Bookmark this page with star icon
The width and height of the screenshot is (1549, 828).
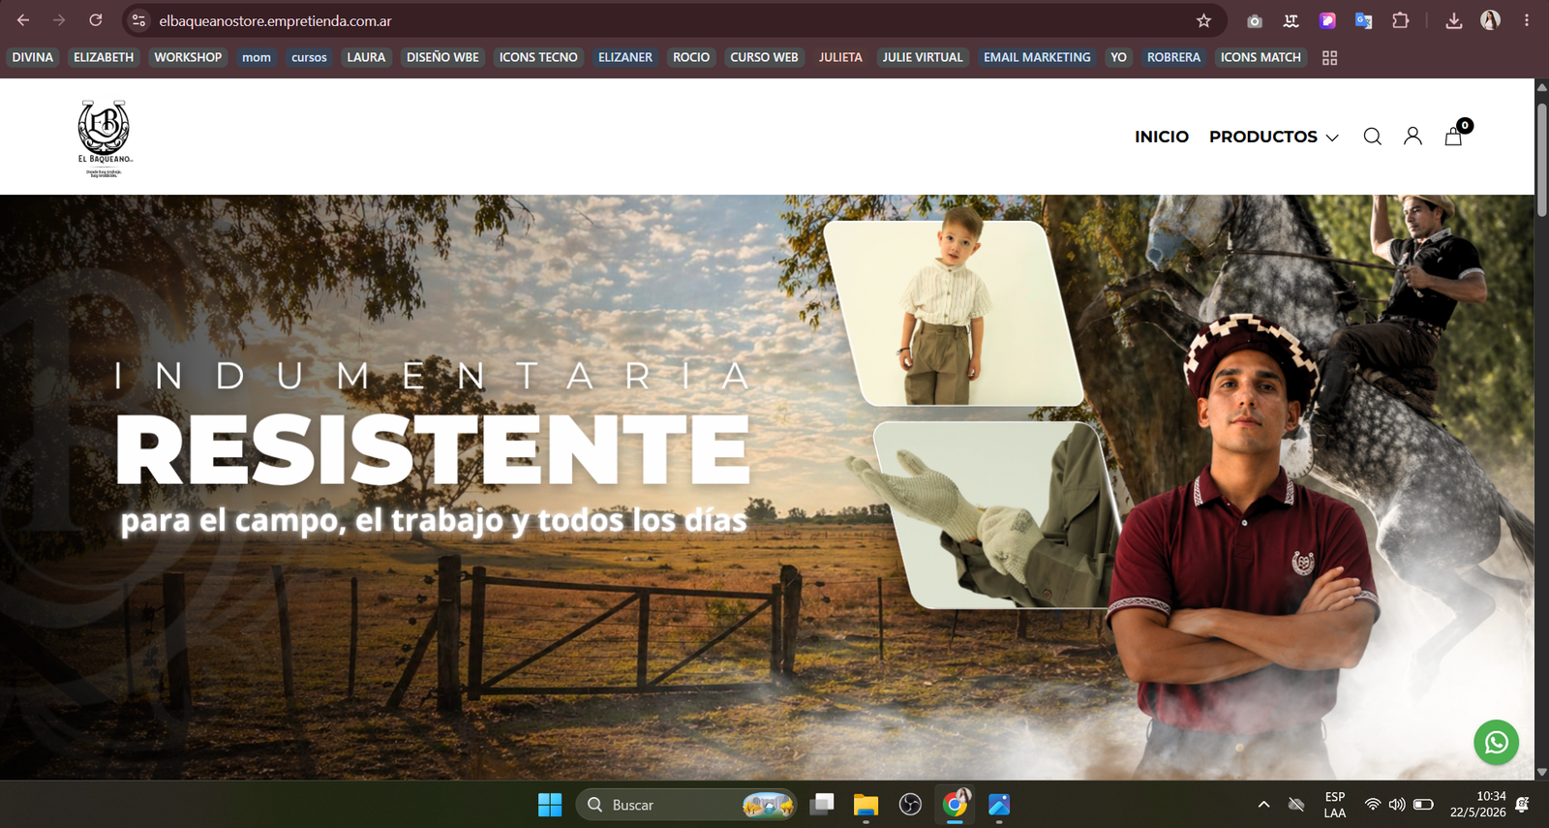click(x=1203, y=20)
